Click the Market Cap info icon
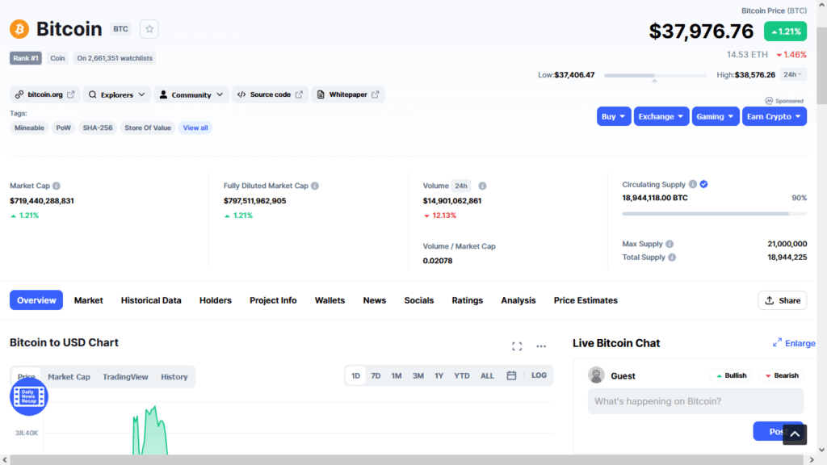 point(57,186)
